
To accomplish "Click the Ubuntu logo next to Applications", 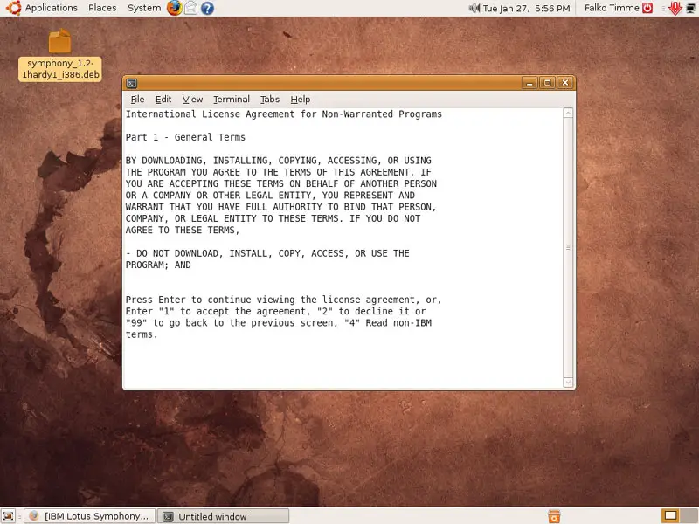I will click(13, 8).
